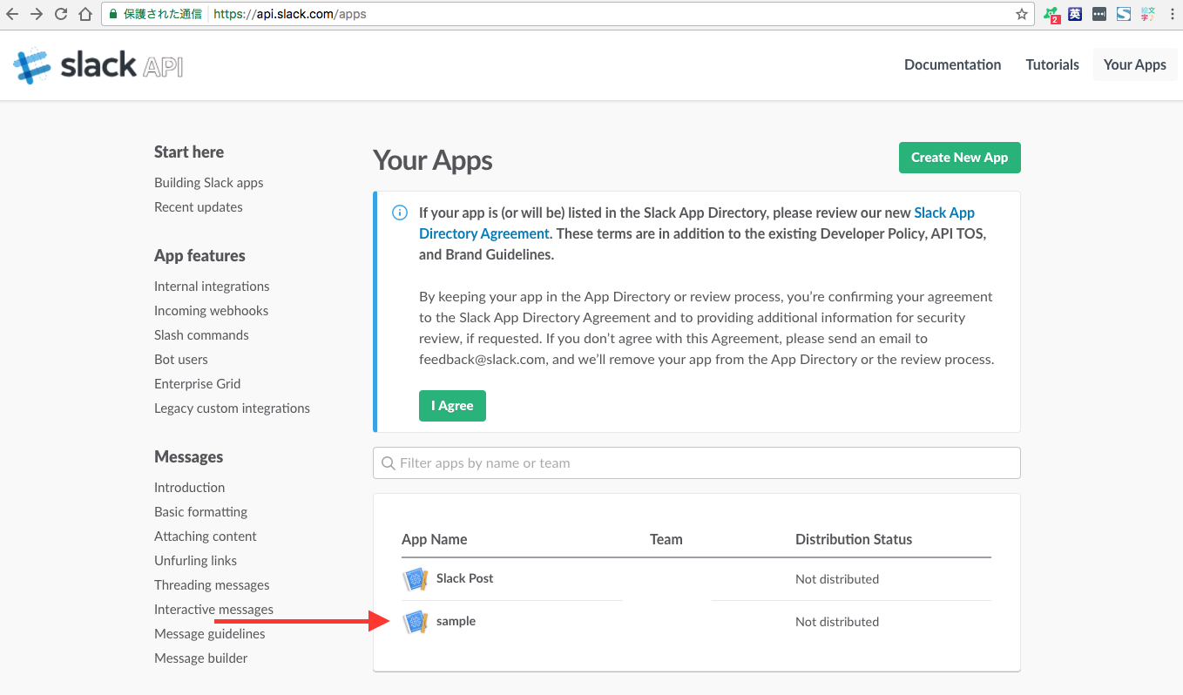The image size is (1183, 695).
Task: Open the green extension with badge 2
Action: pyautogui.click(x=1050, y=14)
